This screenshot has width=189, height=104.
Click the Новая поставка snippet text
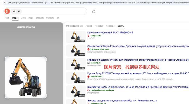(94, 66)
